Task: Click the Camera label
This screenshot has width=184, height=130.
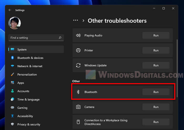Action: [89, 107]
